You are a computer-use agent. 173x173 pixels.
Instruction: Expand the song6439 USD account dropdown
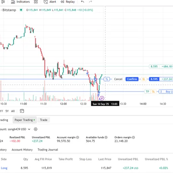[x=29, y=129]
